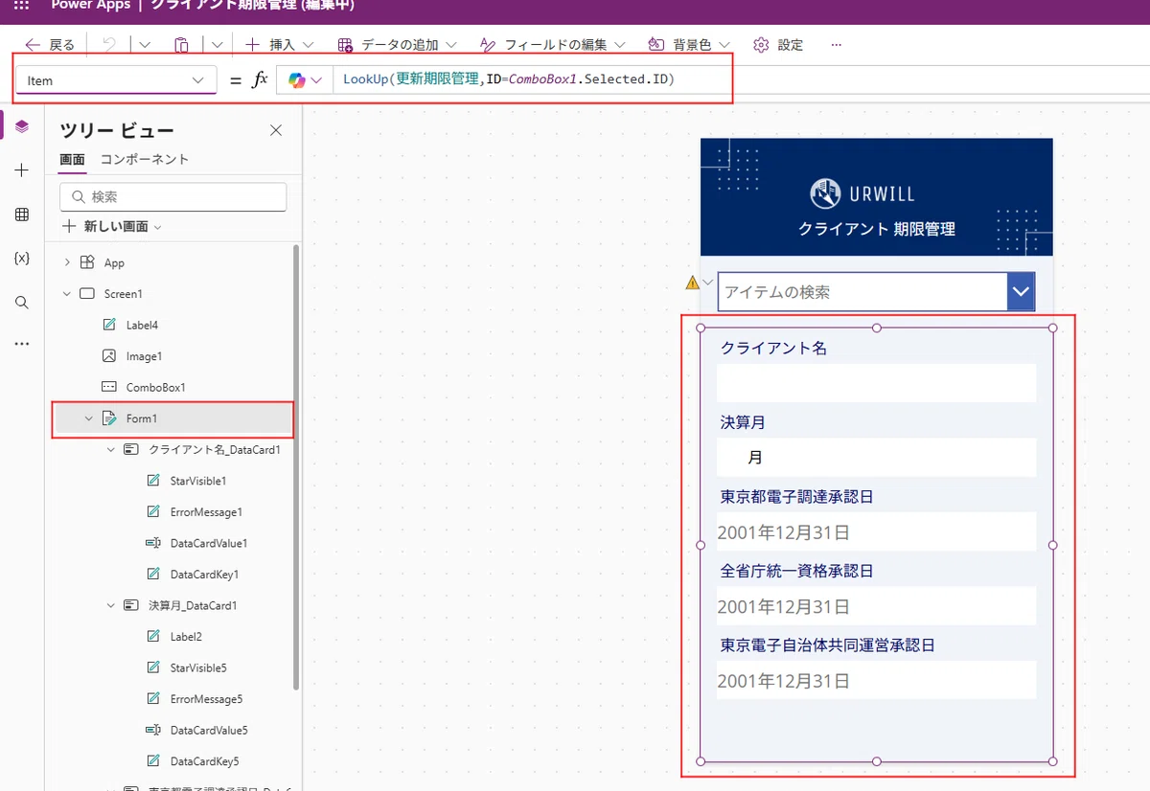Image resolution: width=1150 pixels, height=791 pixels.
Task: Click the paste clipboard icon
Action: coord(182,45)
